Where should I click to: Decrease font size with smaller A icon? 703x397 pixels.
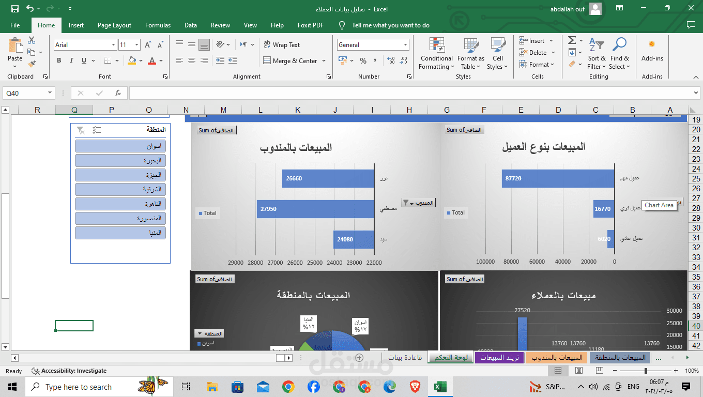pyautogui.click(x=160, y=45)
